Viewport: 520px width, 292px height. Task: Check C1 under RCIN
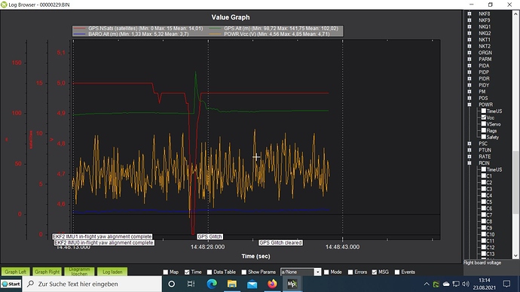click(x=484, y=176)
